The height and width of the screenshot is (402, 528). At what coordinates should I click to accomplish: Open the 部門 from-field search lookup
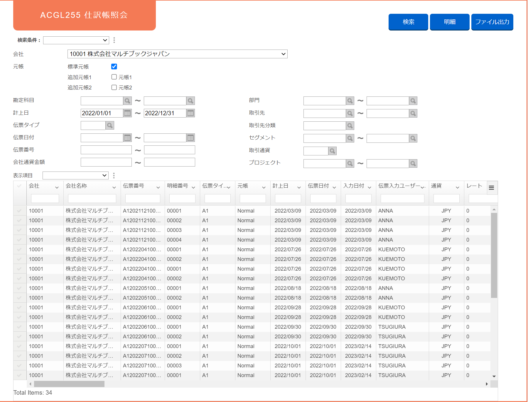point(350,101)
